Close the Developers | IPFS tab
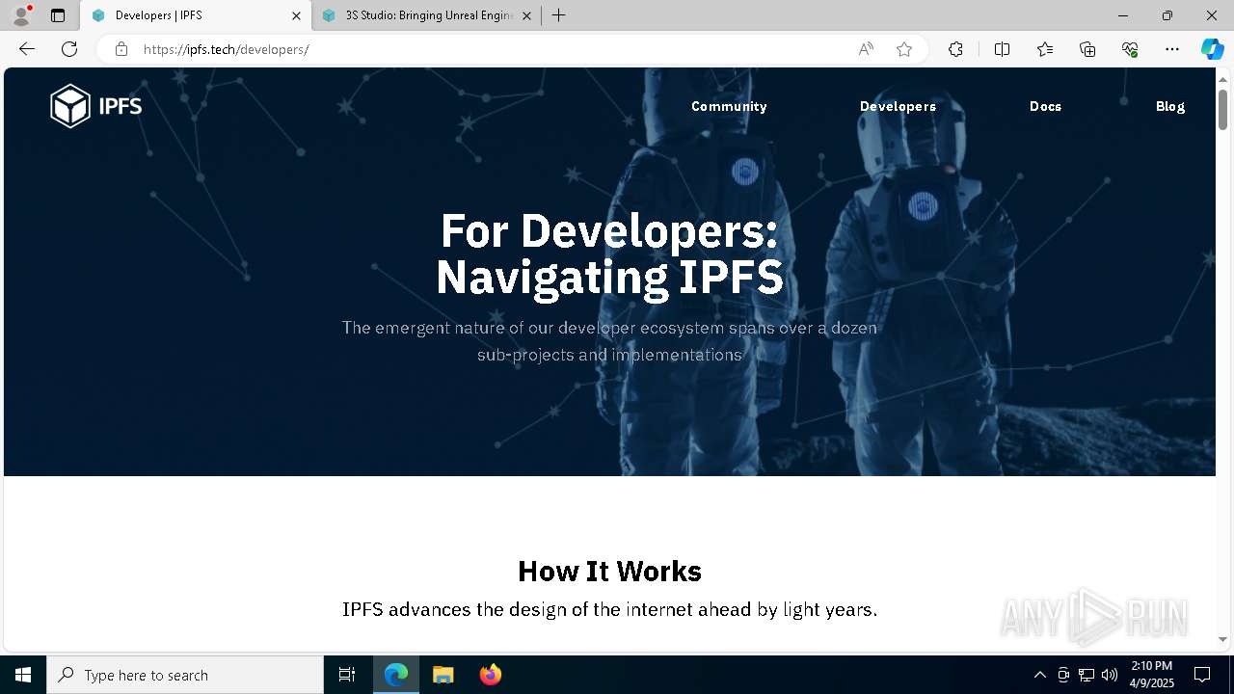The width and height of the screenshot is (1234, 694). coord(296,15)
